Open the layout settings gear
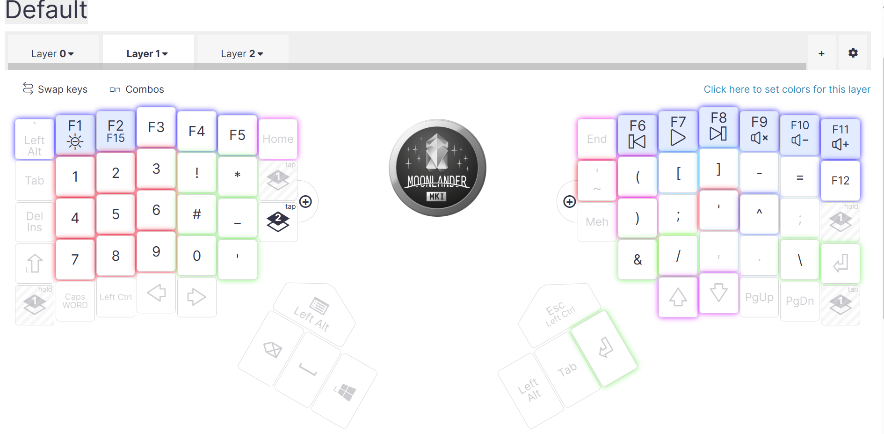The image size is (884, 434). click(853, 53)
